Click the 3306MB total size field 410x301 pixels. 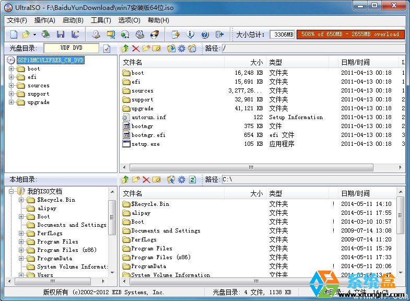[x=283, y=34]
